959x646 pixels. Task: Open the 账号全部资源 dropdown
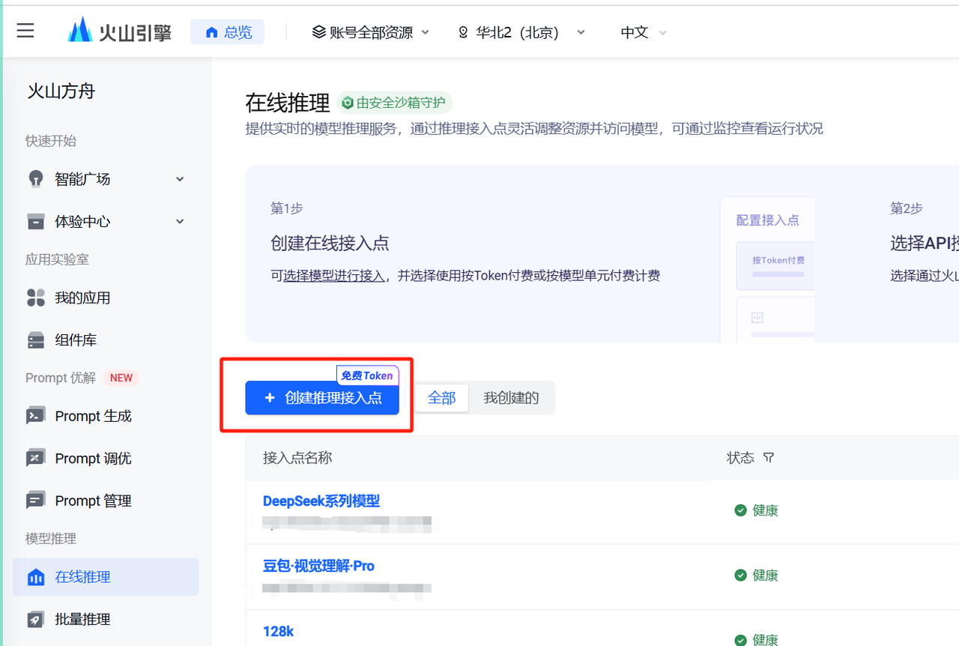pos(370,32)
